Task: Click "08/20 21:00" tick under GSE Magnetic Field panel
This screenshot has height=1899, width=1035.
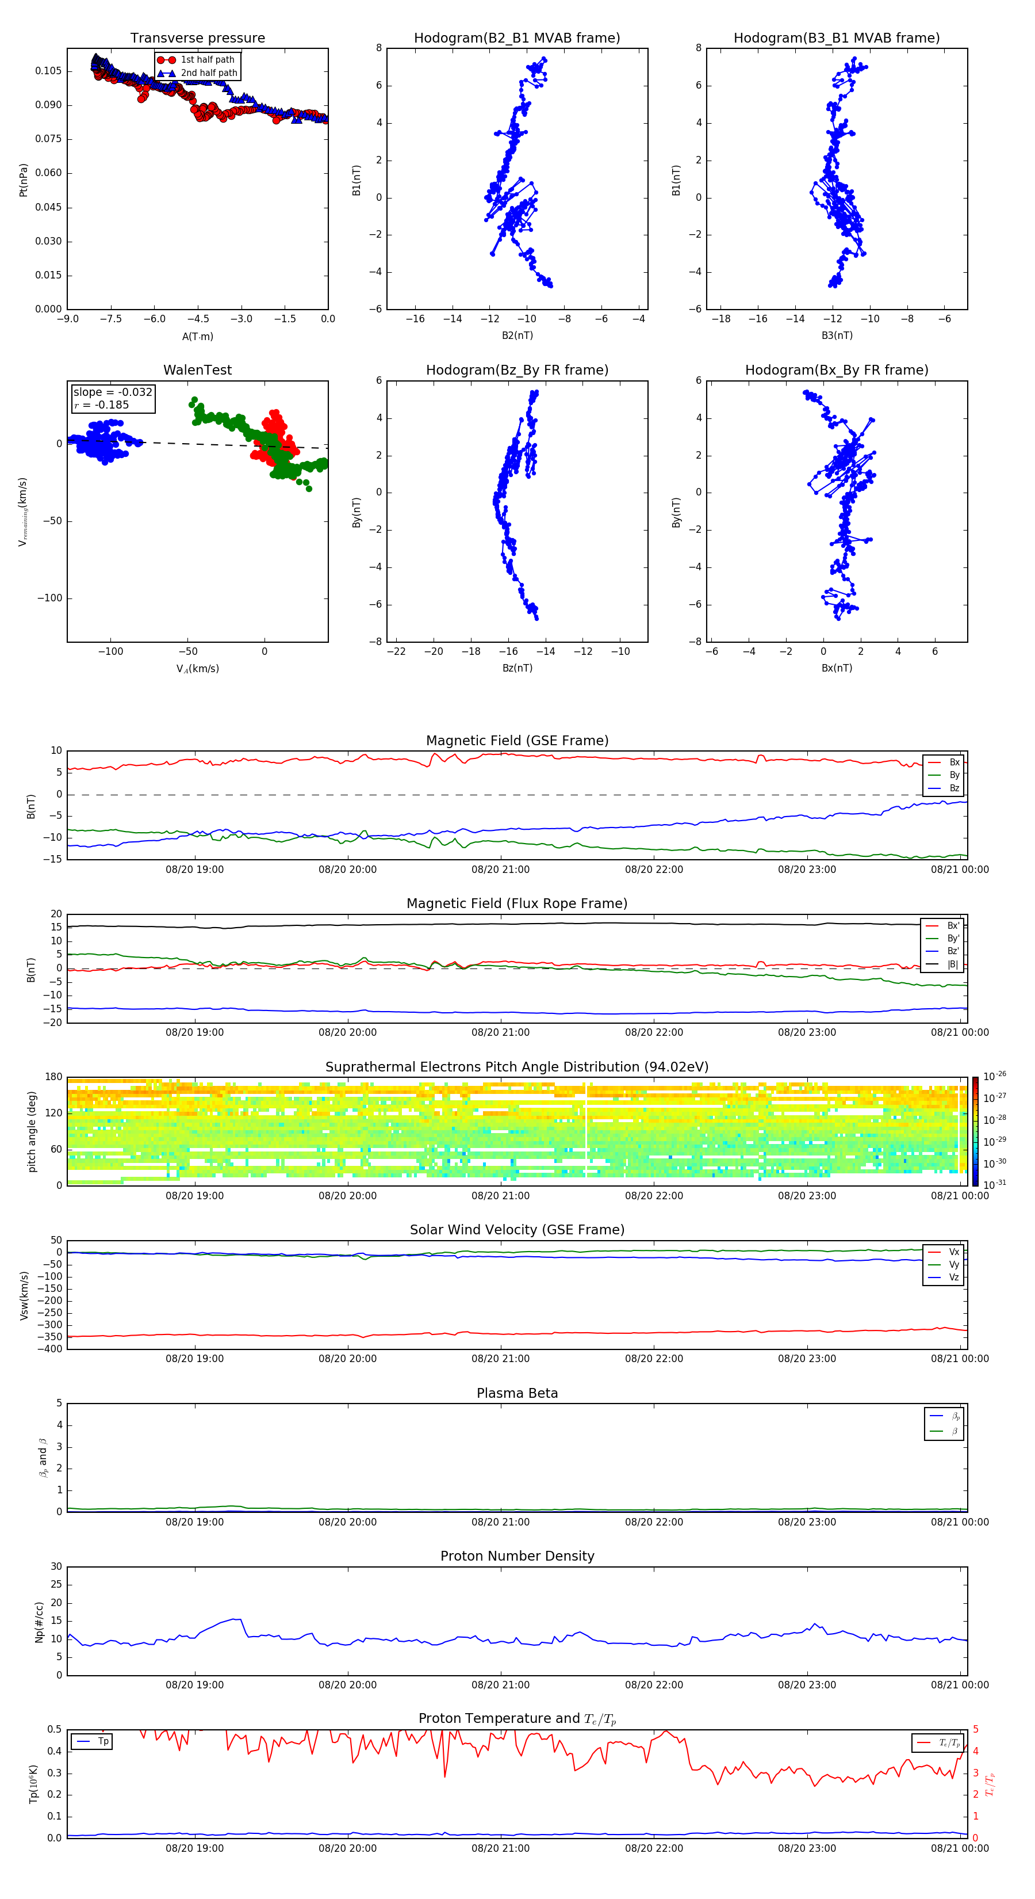Action: coord(500,869)
